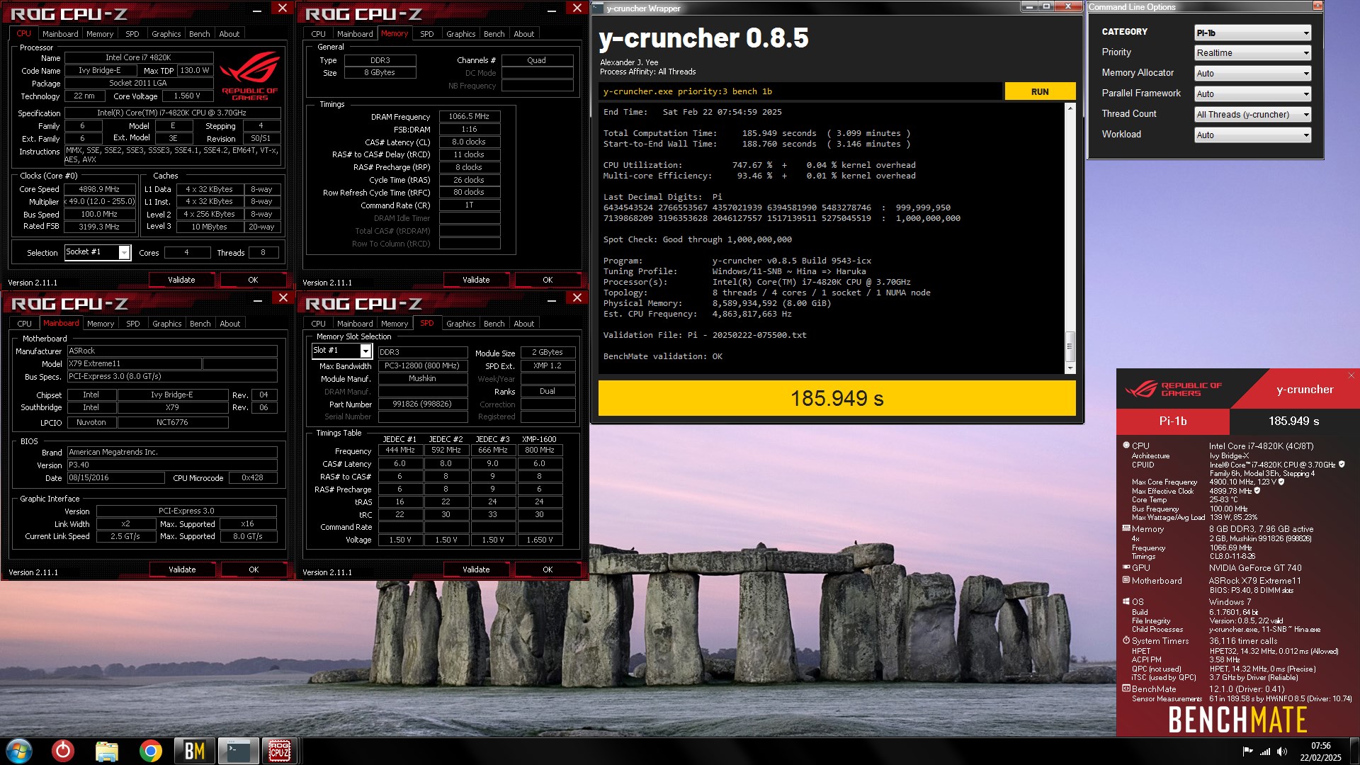
Task: Switch to Memory tab in the Mainboard CPU-Z window
Action: (101, 324)
